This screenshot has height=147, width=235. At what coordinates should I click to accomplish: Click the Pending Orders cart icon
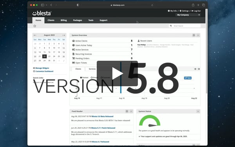click(74, 58)
